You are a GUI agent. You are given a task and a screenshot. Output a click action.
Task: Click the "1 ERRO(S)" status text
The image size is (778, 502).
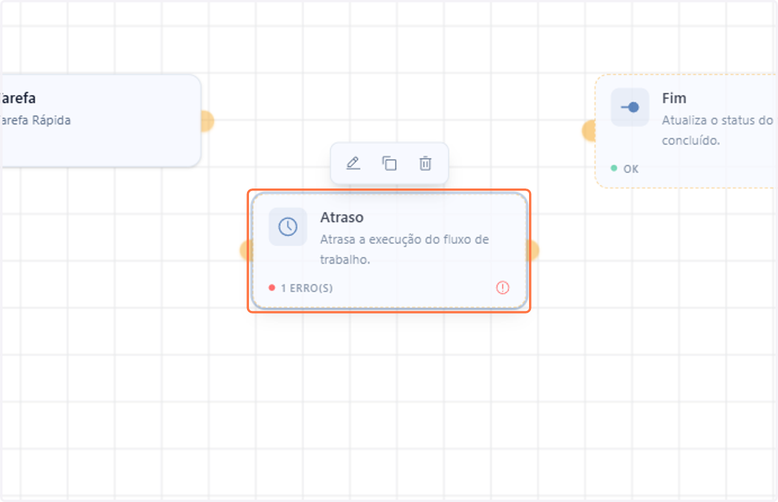click(x=306, y=288)
